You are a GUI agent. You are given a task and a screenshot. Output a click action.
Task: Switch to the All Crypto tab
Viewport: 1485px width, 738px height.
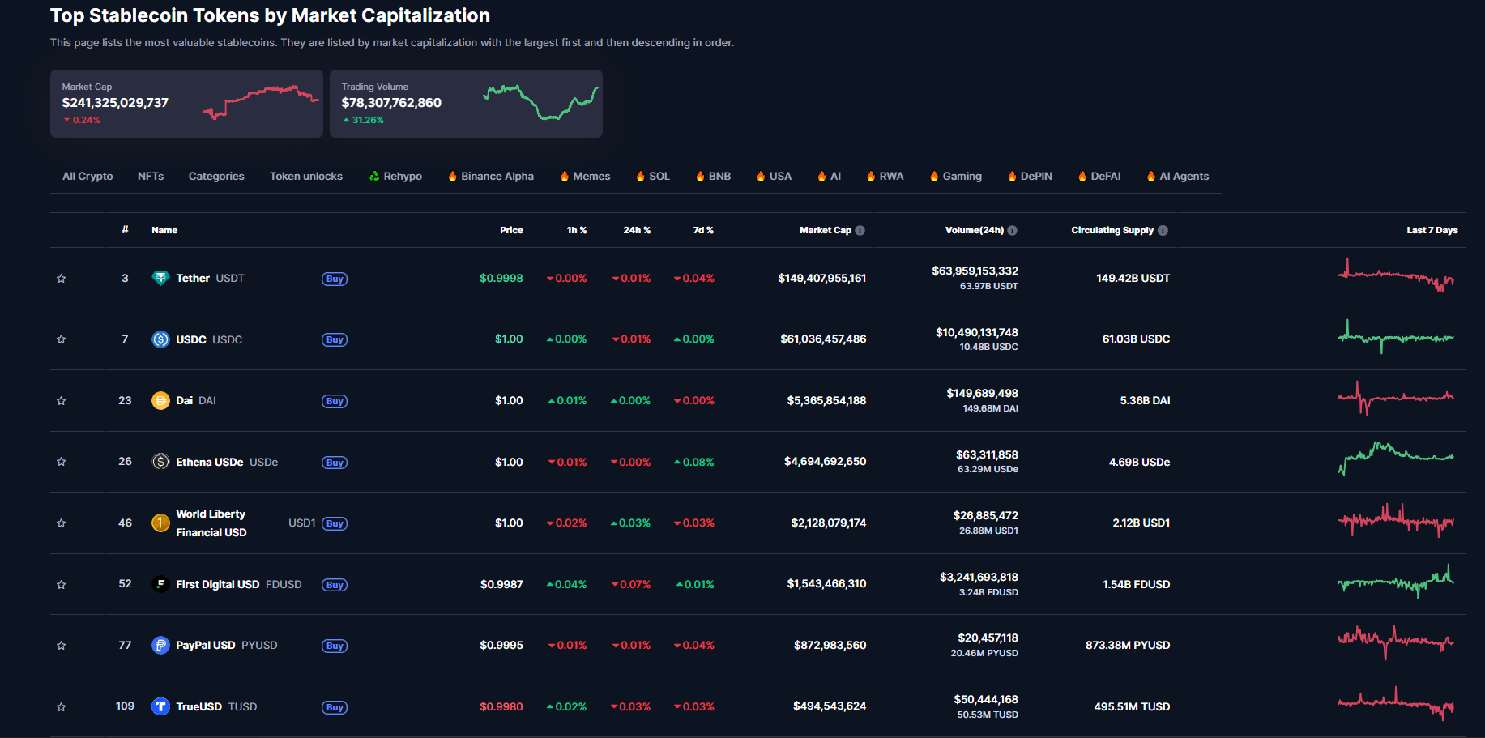pos(87,176)
